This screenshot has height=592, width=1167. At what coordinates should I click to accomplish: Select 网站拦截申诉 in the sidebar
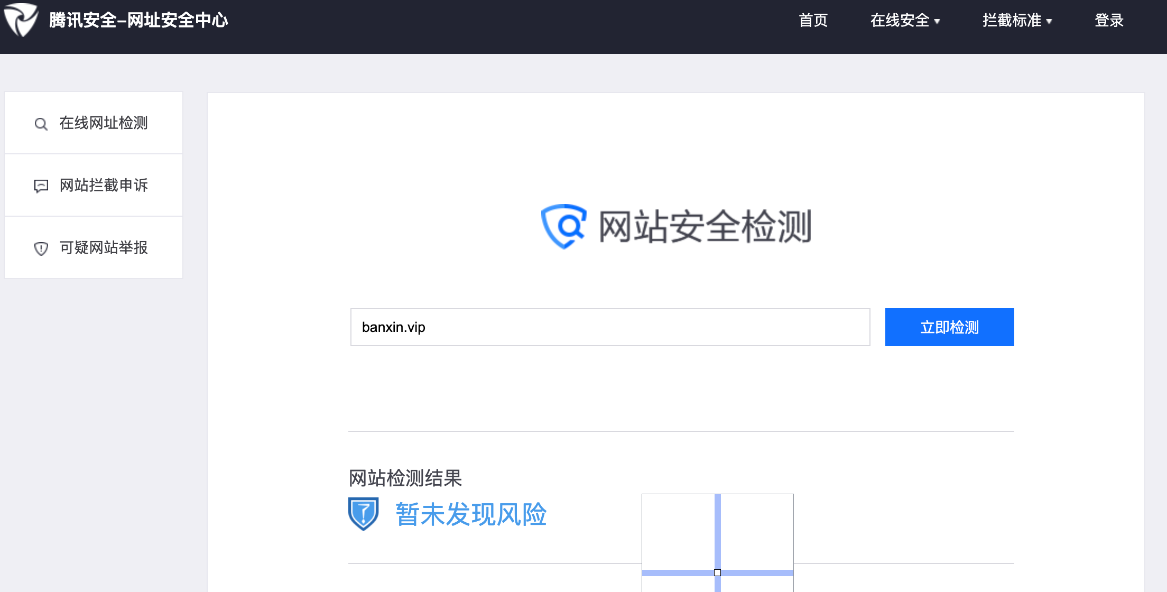click(x=104, y=186)
